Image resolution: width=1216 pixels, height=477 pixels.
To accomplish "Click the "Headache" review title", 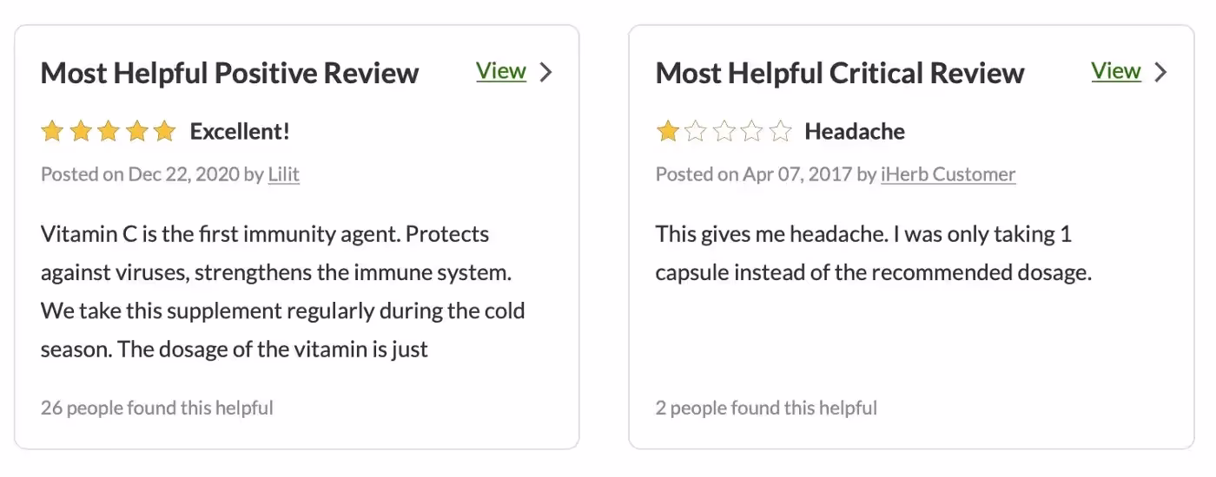I will coord(855,132).
